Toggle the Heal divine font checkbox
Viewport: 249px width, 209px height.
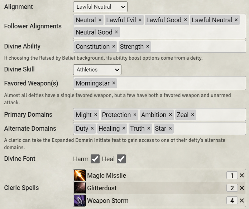121,159
